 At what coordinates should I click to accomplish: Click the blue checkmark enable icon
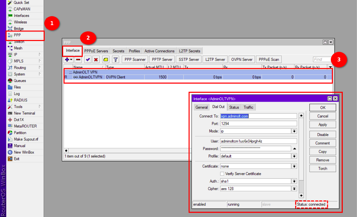coord(88,60)
